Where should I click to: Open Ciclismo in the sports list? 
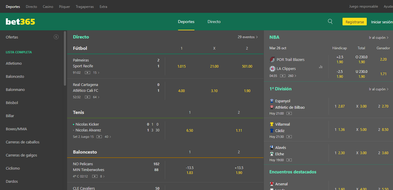click(13, 168)
